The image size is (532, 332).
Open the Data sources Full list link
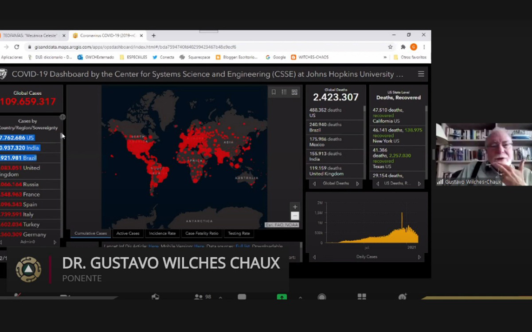click(243, 246)
